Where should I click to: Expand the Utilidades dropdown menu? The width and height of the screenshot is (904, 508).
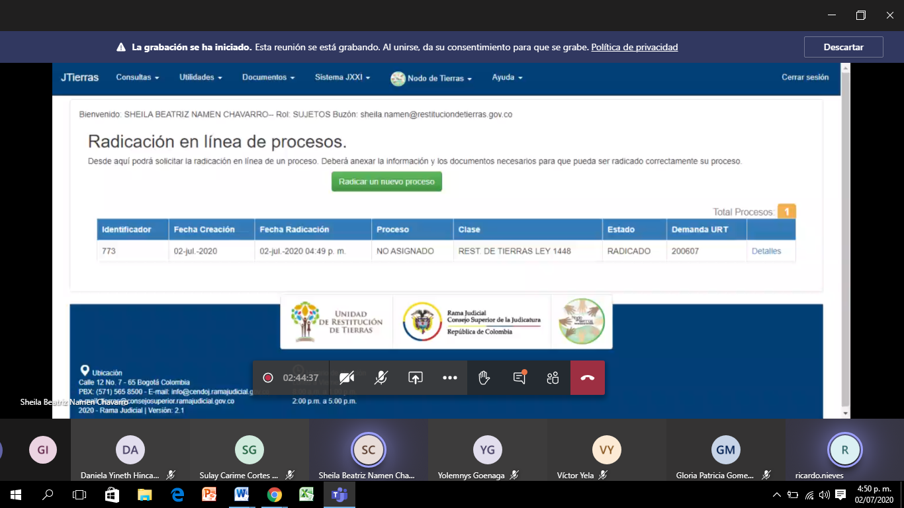[x=201, y=77]
